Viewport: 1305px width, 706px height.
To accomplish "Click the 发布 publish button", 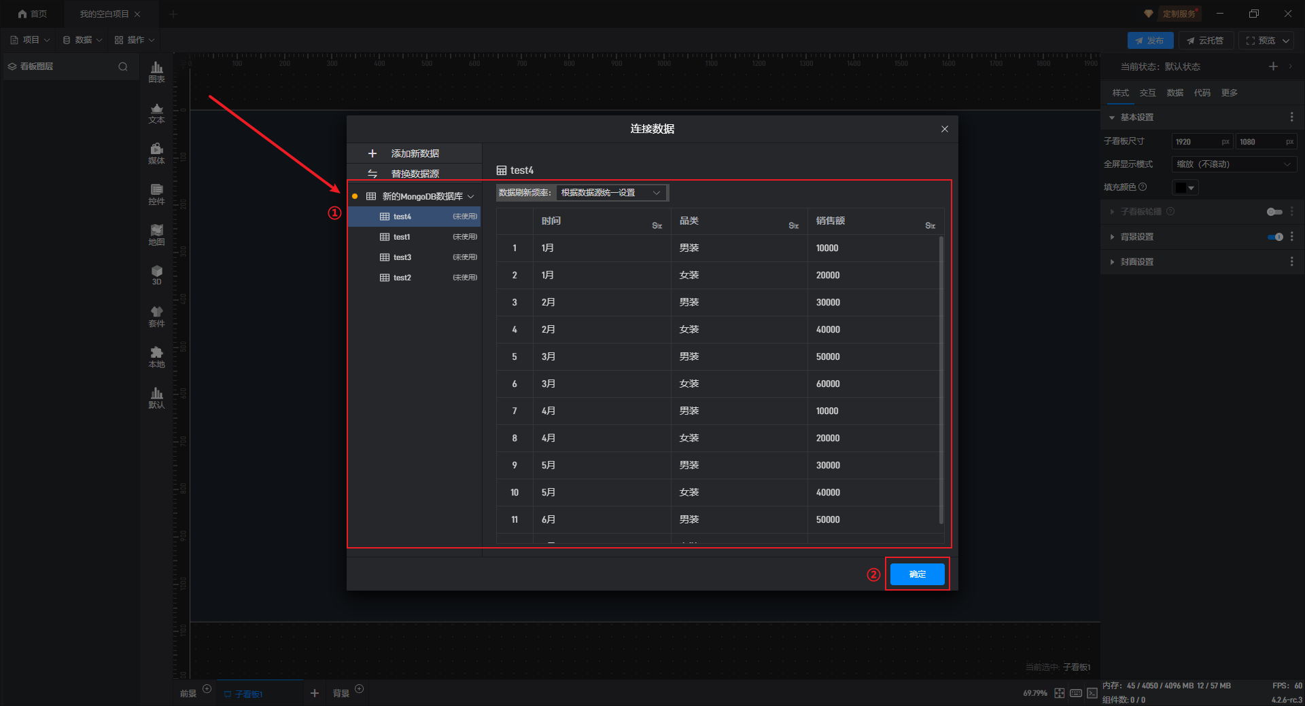I will click(x=1150, y=41).
